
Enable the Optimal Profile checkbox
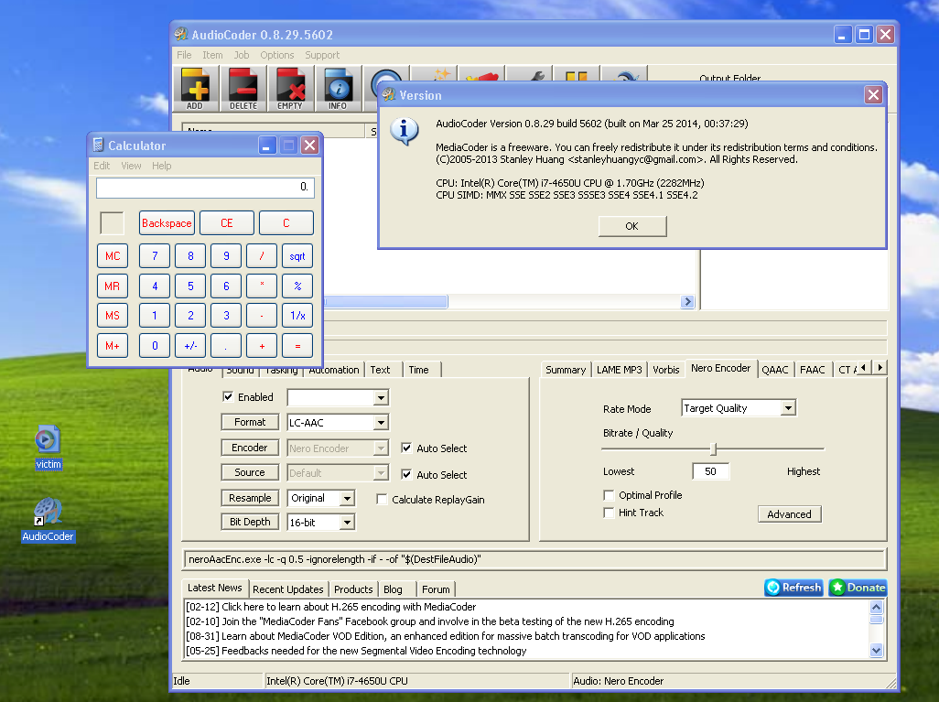pyautogui.click(x=609, y=495)
